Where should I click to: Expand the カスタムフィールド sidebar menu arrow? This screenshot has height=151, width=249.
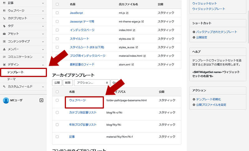point(43,87)
